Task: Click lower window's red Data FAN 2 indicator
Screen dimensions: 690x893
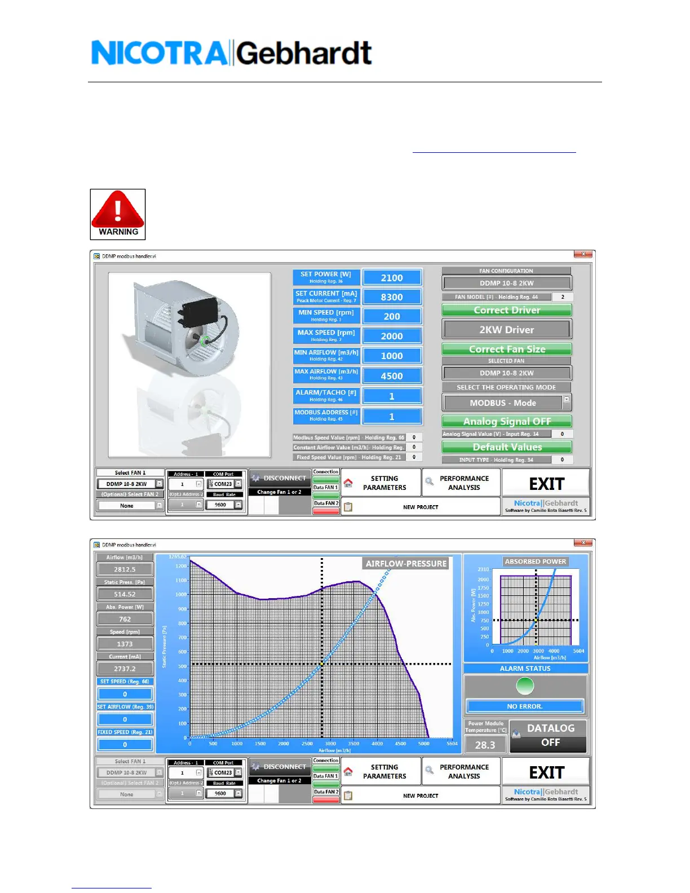Action: 326,799
